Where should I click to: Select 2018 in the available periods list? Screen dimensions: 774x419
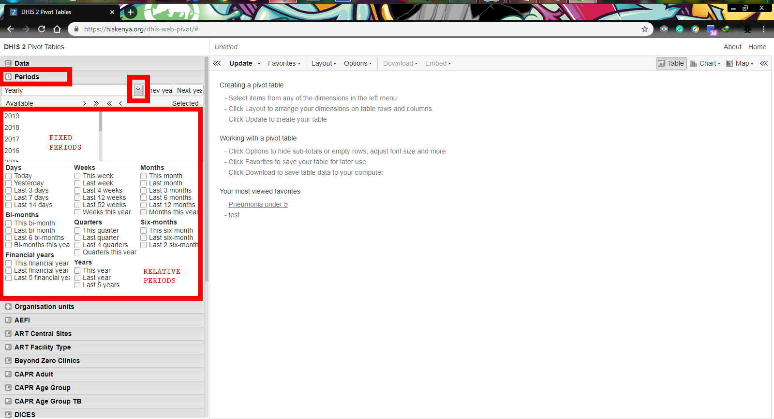pos(12,127)
